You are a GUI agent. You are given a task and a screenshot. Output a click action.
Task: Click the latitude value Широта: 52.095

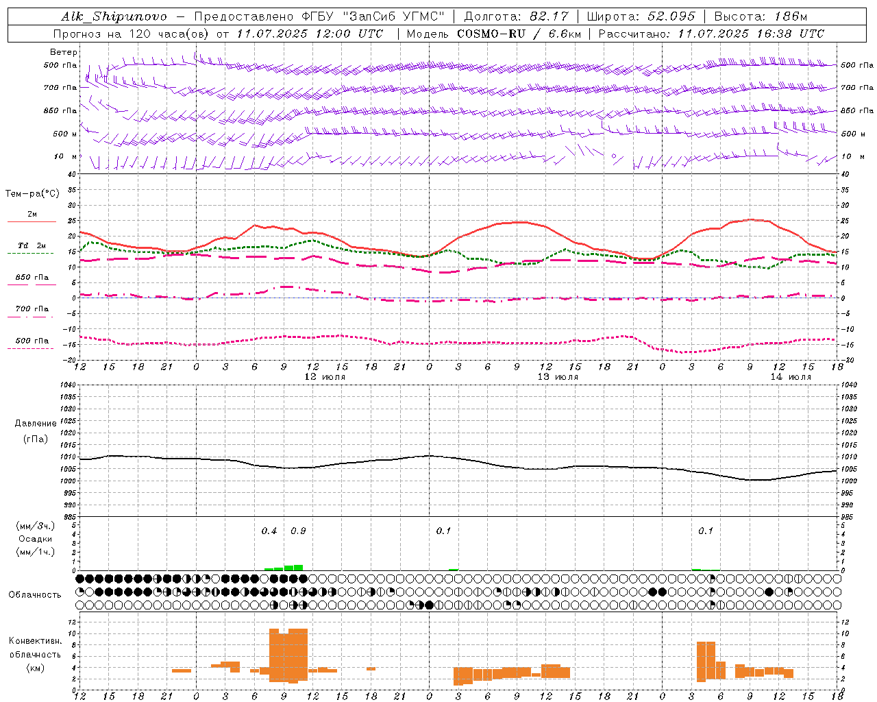tap(642, 16)
